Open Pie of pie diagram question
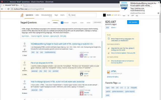 coord(42,63)
